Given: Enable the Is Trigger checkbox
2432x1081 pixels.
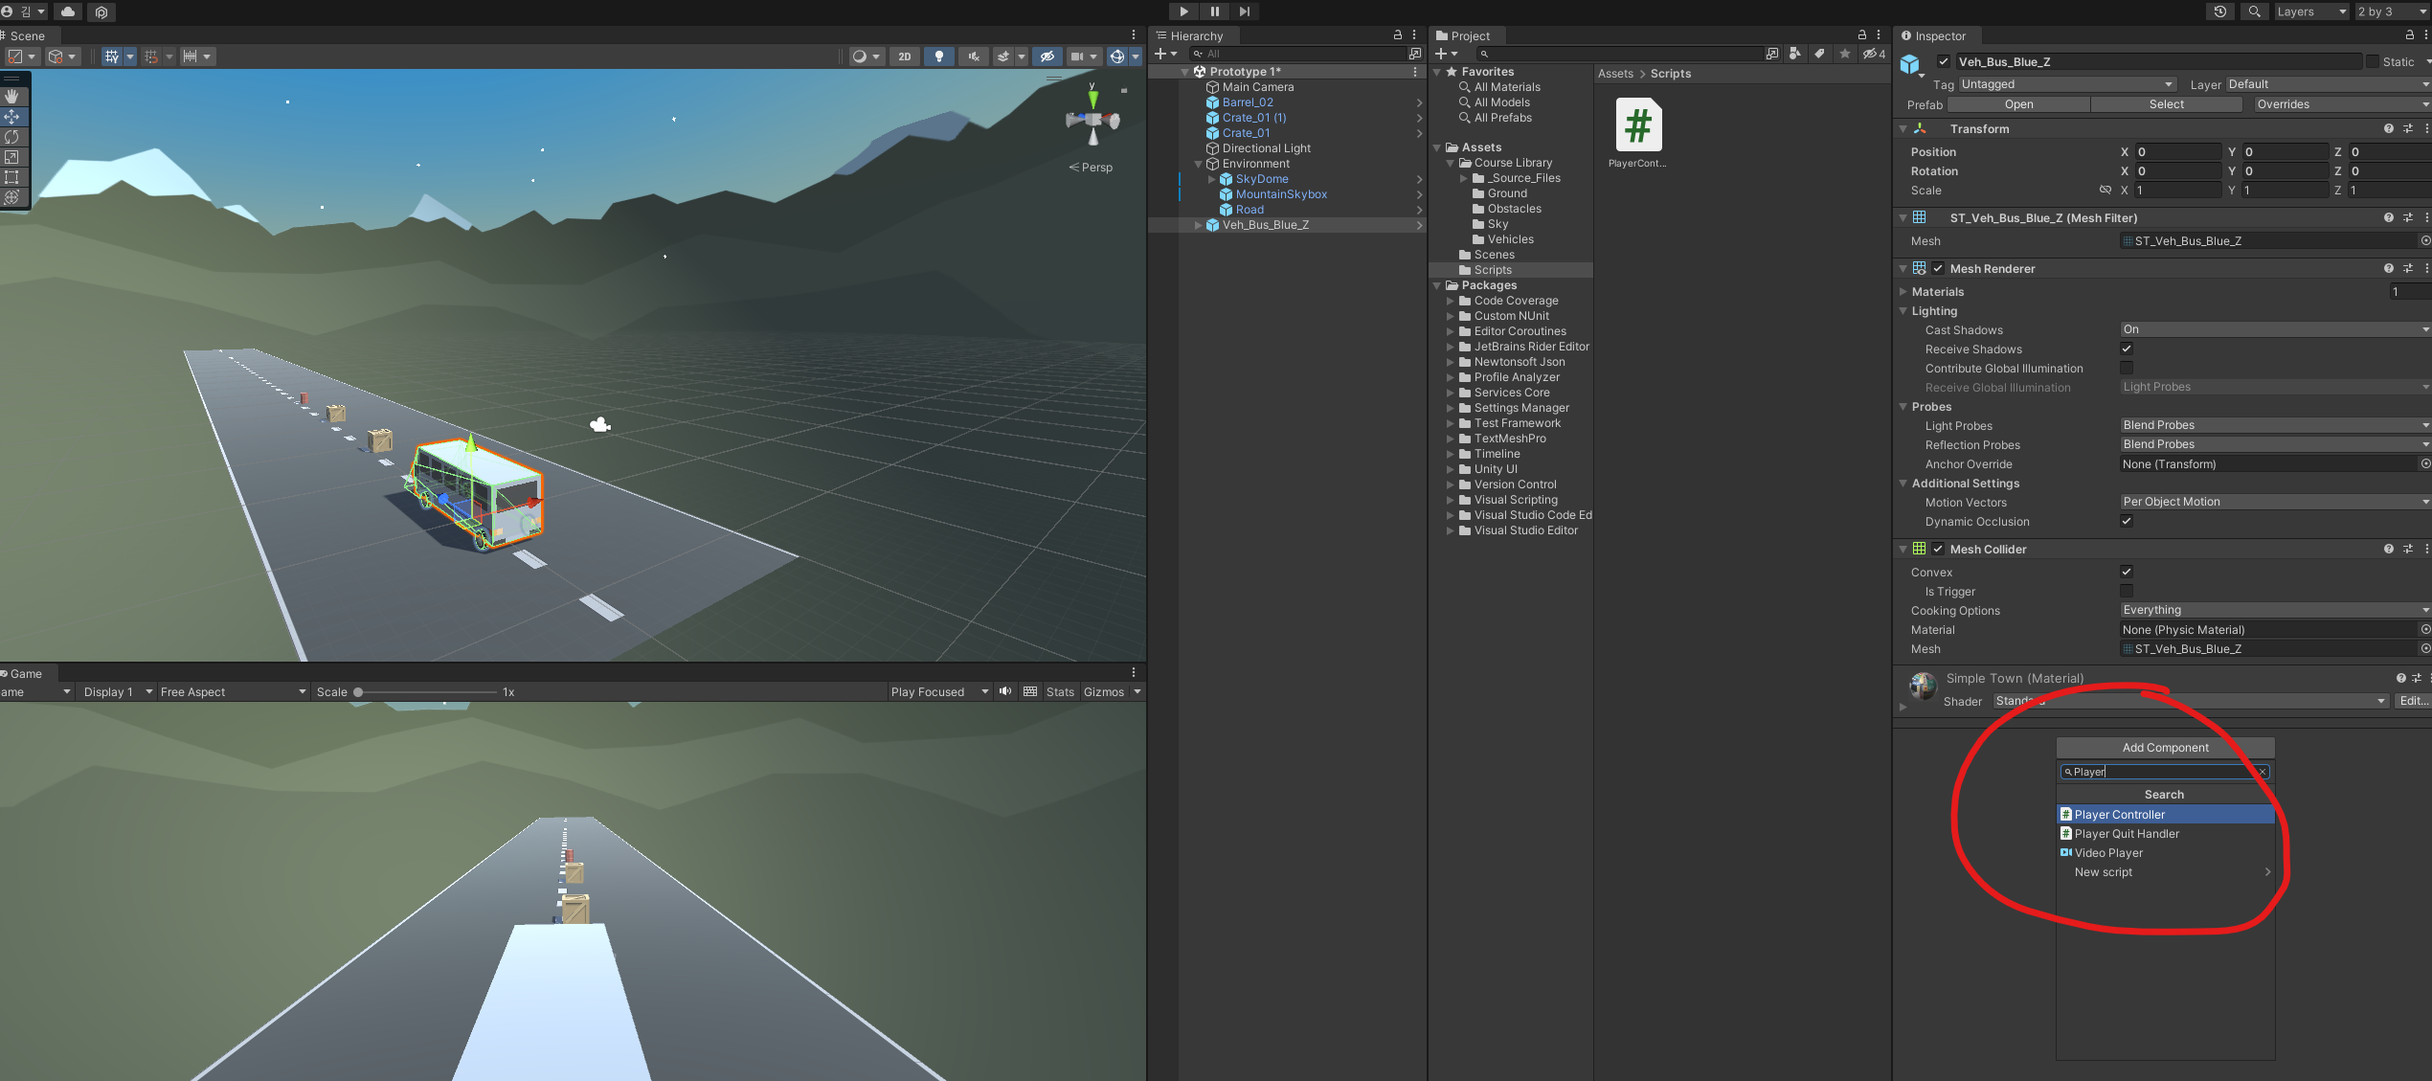Looking at the screenshot, I should (x=2126, y=591).
